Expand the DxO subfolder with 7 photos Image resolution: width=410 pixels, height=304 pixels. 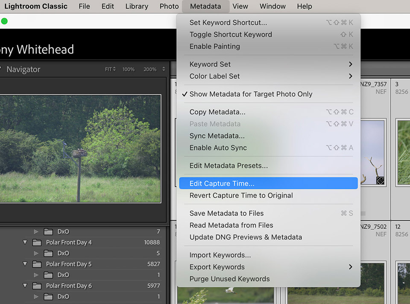click(x=36, y=232)
